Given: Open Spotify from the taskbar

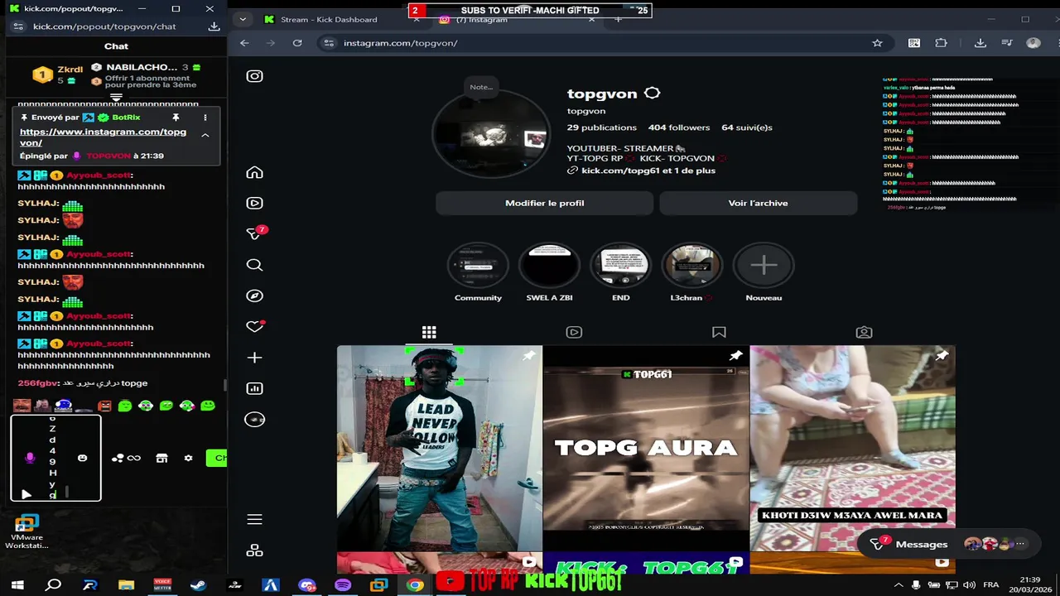Looking at the screenshot, I should [x=343, y=584].
